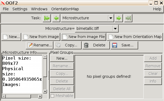The width and height of the screenshot is (164, 101).
Task: Click the Pixel Groups Rename... button
Action: pyautogui.click(x=62, y=66)
